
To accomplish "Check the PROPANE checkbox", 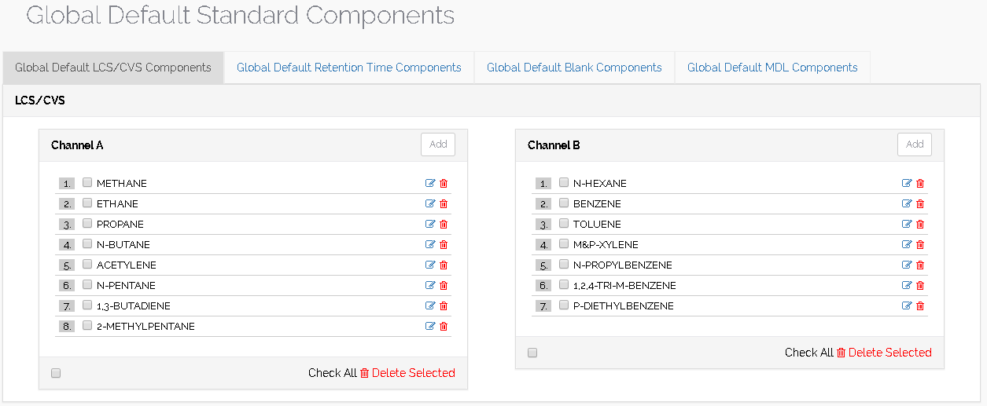I will (87, 224).
